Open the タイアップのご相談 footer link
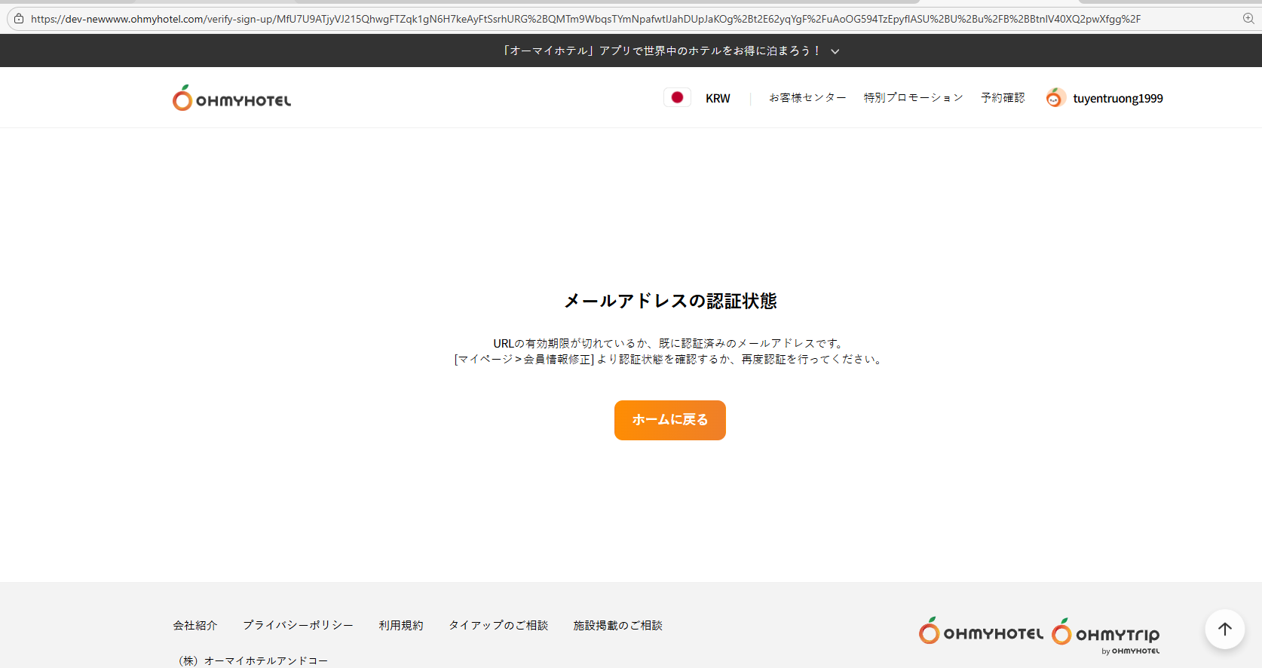 click(x=498, y=625)
